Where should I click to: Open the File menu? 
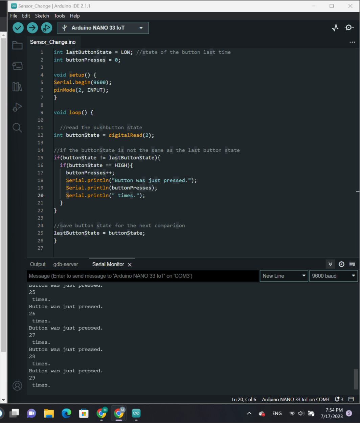(x=14, y=16)
